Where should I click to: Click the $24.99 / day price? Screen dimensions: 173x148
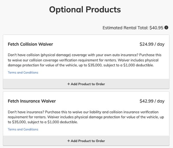pos(152,44)
